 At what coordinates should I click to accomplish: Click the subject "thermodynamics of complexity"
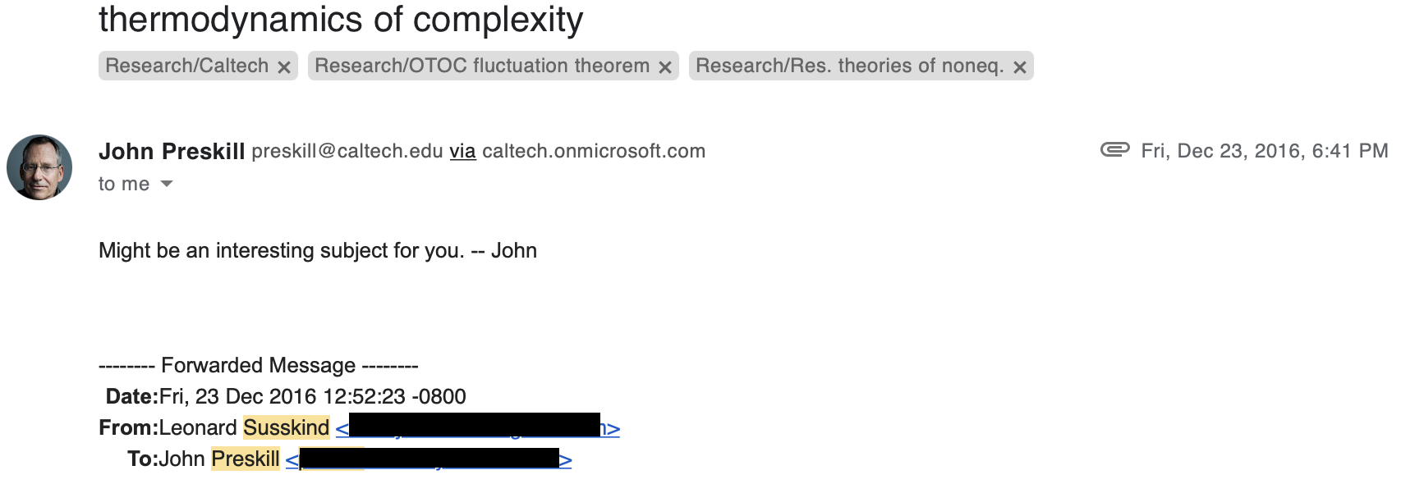click(341, 20)
